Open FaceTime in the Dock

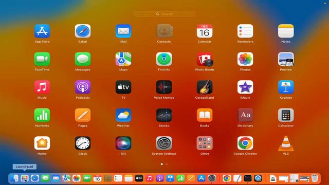click(87, 178)
